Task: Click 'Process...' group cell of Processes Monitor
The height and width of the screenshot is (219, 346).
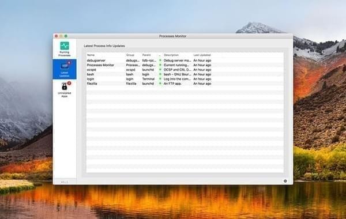Action: [x=133, y=65]
